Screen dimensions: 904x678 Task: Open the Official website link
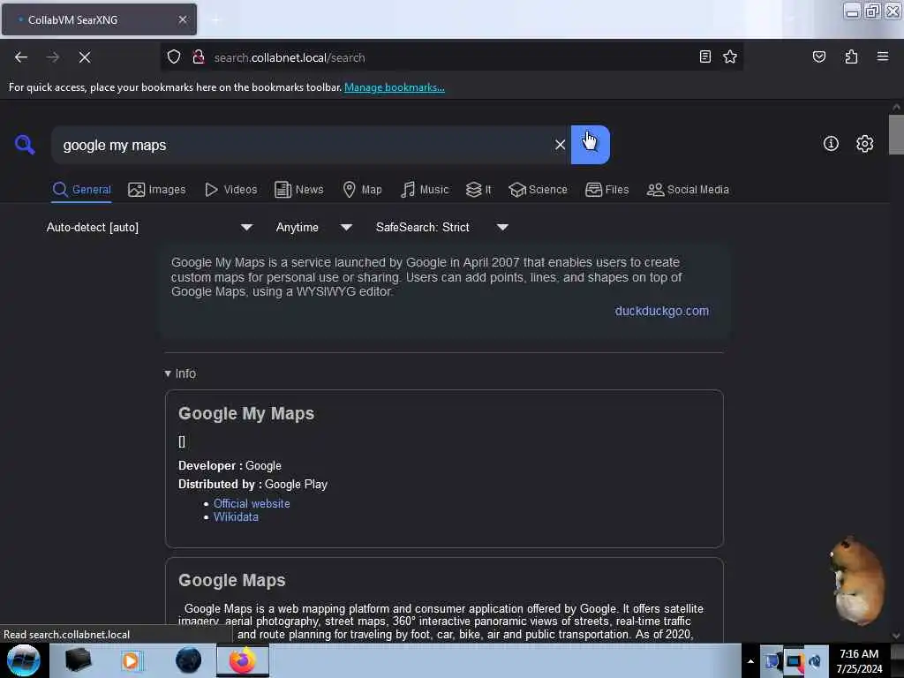click(x=252, y=503)
